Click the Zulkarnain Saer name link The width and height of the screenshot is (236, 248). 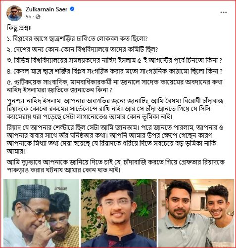pyautogui.click(x=47, y=9)
